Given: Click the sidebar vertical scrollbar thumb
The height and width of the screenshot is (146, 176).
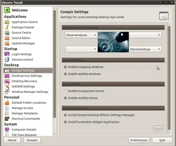Looking at the screenshot, I should [54, 64].
